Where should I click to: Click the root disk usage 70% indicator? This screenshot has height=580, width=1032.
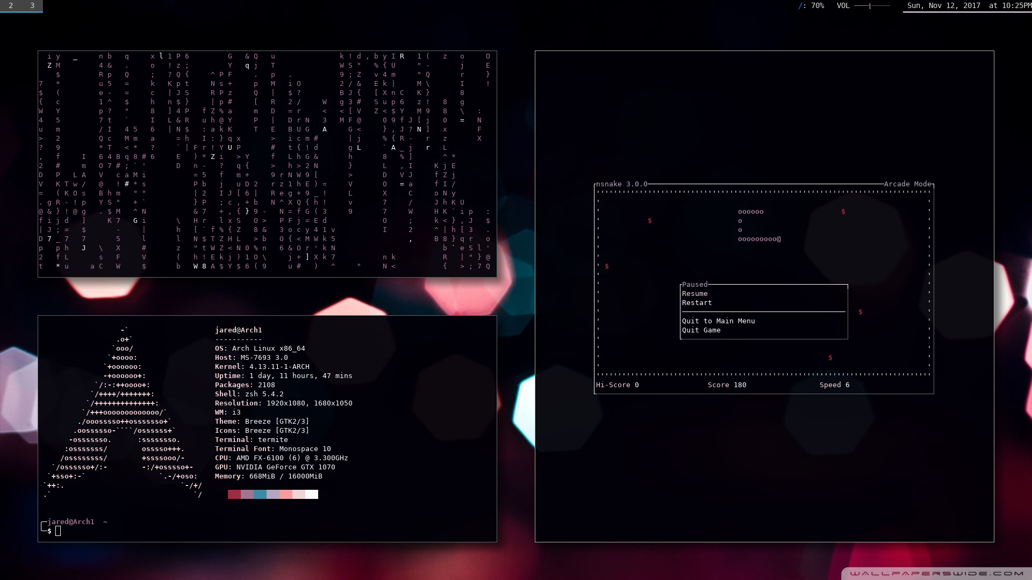click(811, 5)
